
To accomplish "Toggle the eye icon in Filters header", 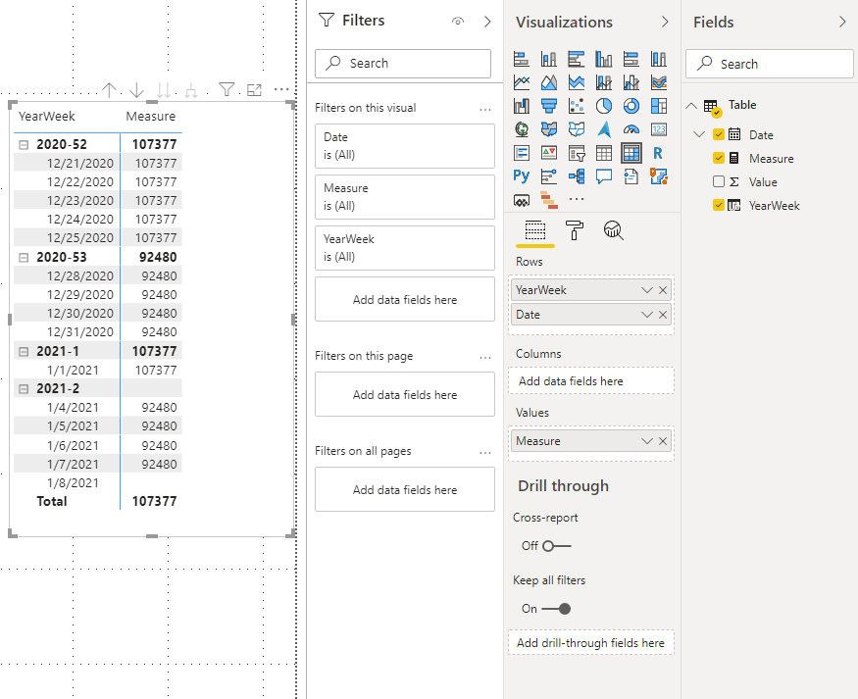I will click(x=458, y=22).
